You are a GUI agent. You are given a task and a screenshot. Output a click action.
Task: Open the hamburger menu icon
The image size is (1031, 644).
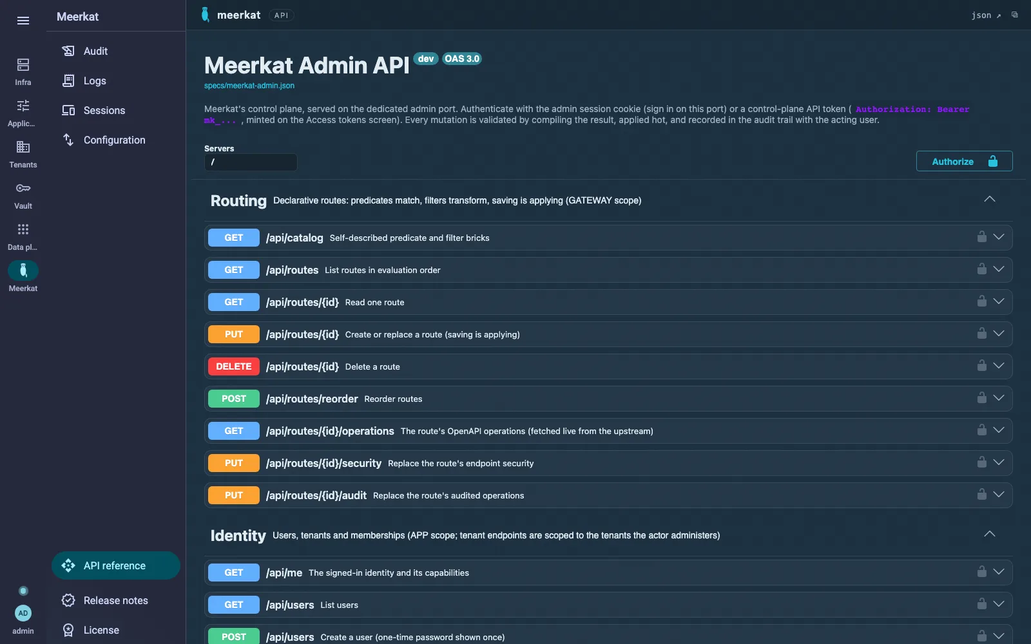(x=23, y=21)
